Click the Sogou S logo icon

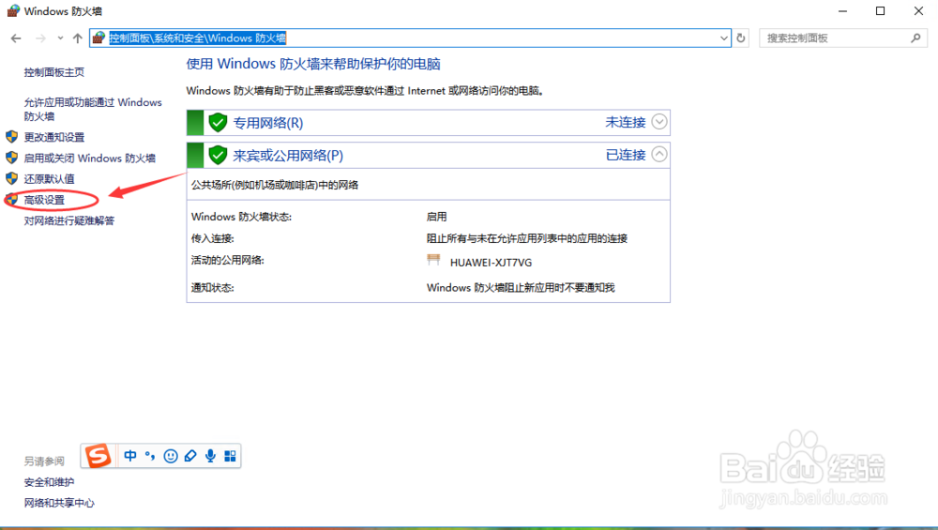[x=98, y=456]
